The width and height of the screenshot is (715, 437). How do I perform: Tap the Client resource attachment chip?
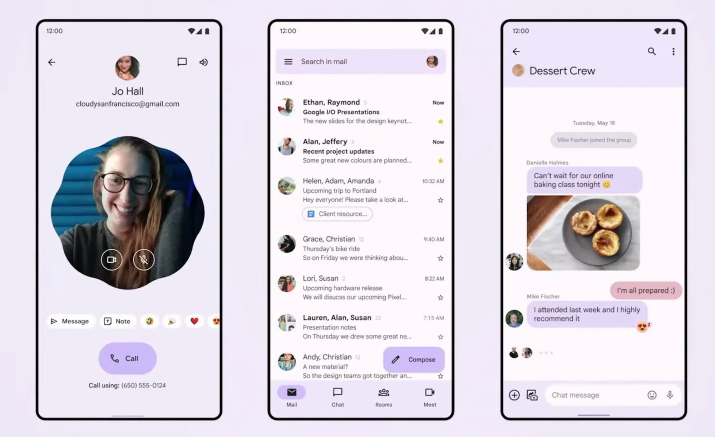(336, 214)
